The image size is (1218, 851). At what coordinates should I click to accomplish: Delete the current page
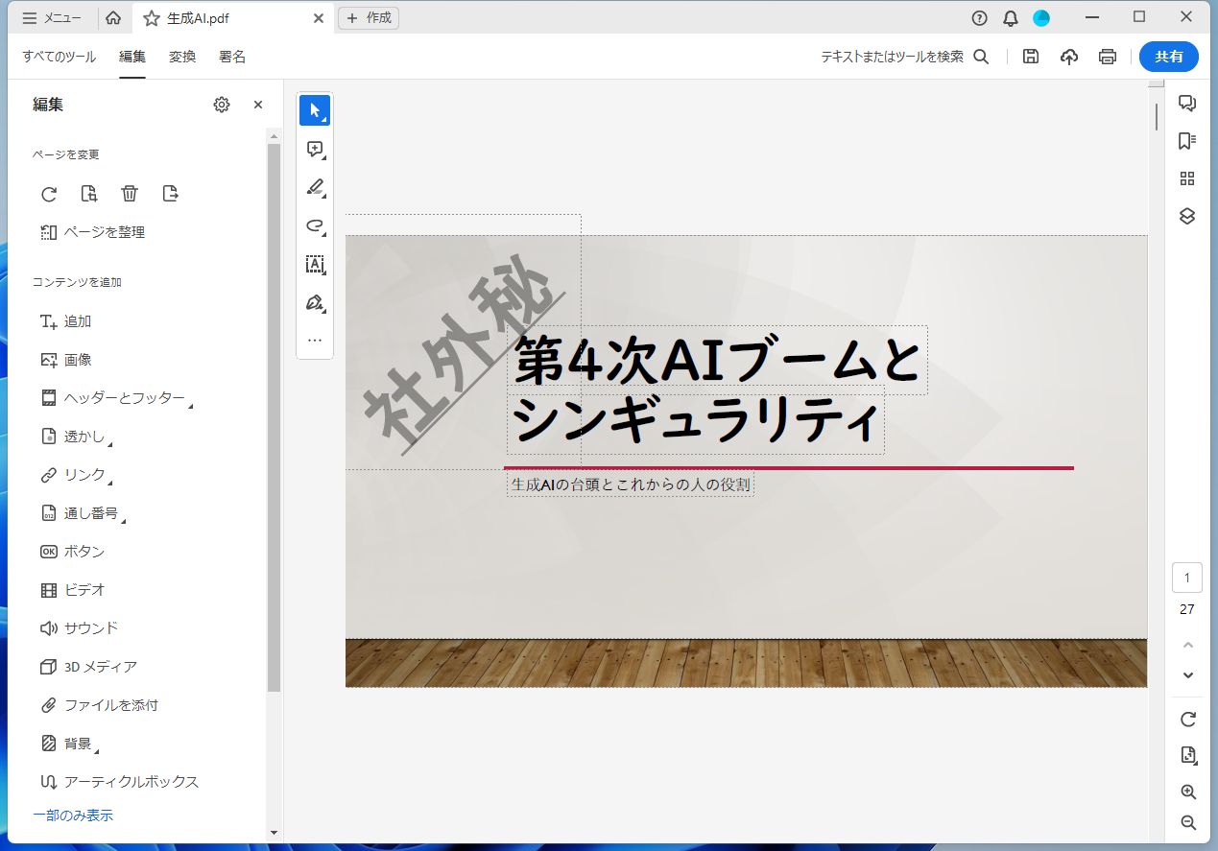coord(130,194)
